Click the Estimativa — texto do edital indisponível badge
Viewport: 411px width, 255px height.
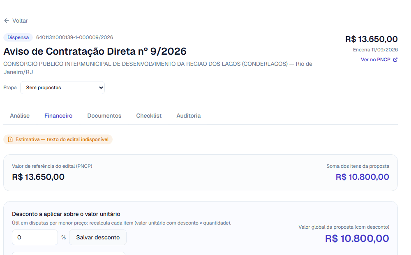58,139
